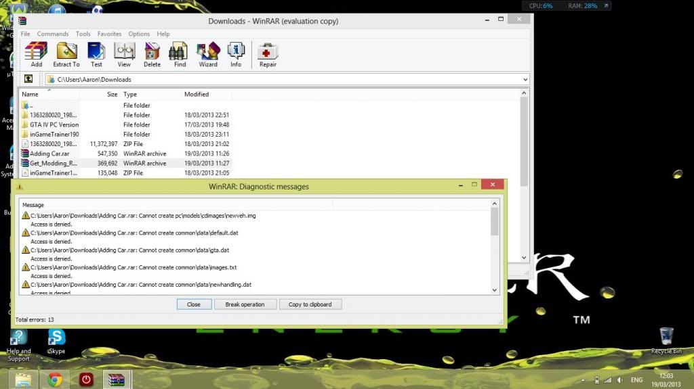Click the Repair archive icon
The height and width of the screenshot is (389, 694).
pos(268,54)
